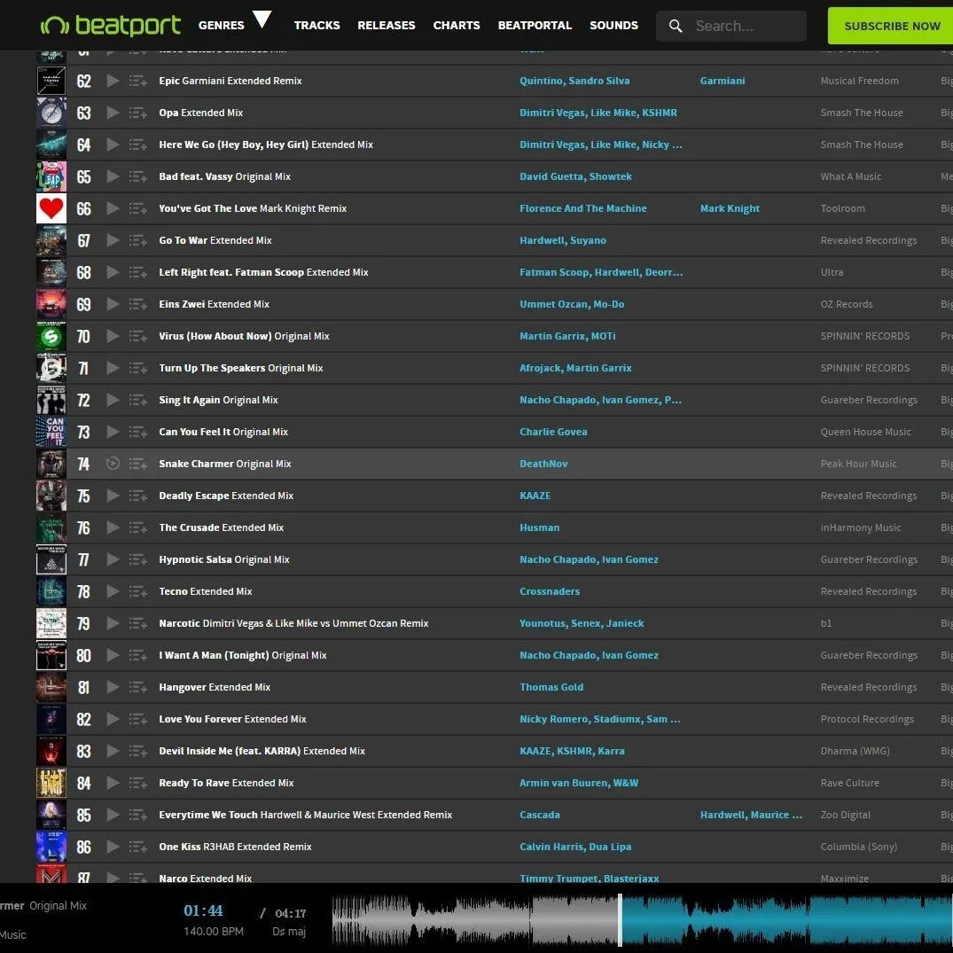Open You've Got The Love heart artwork
The width and height of the screenshot is (953, 953).
51,208
